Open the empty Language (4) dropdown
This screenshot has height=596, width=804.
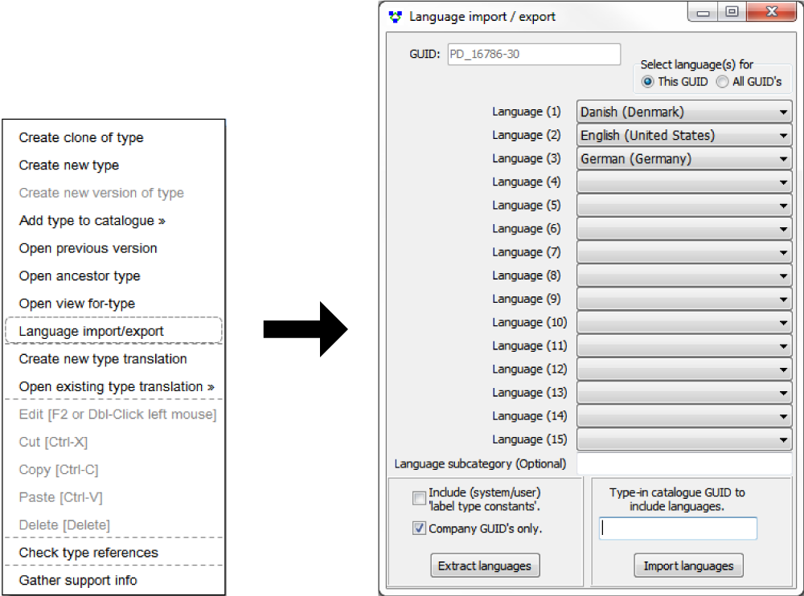[783, 182]
